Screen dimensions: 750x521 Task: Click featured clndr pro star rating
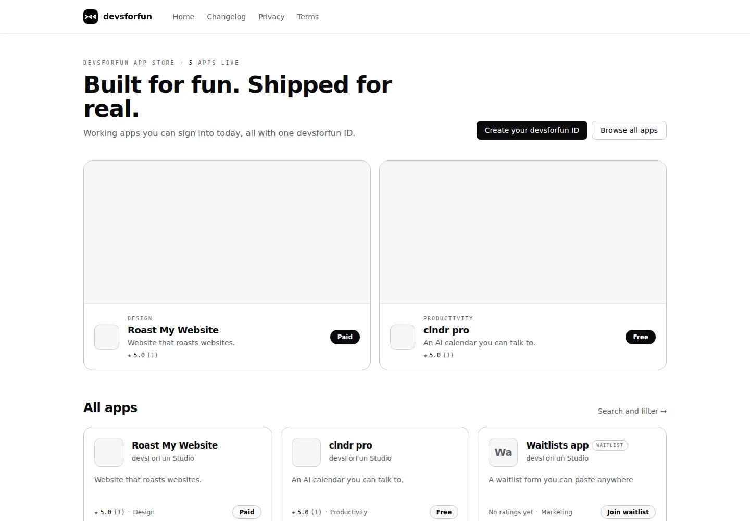click(x=439, y=355)
